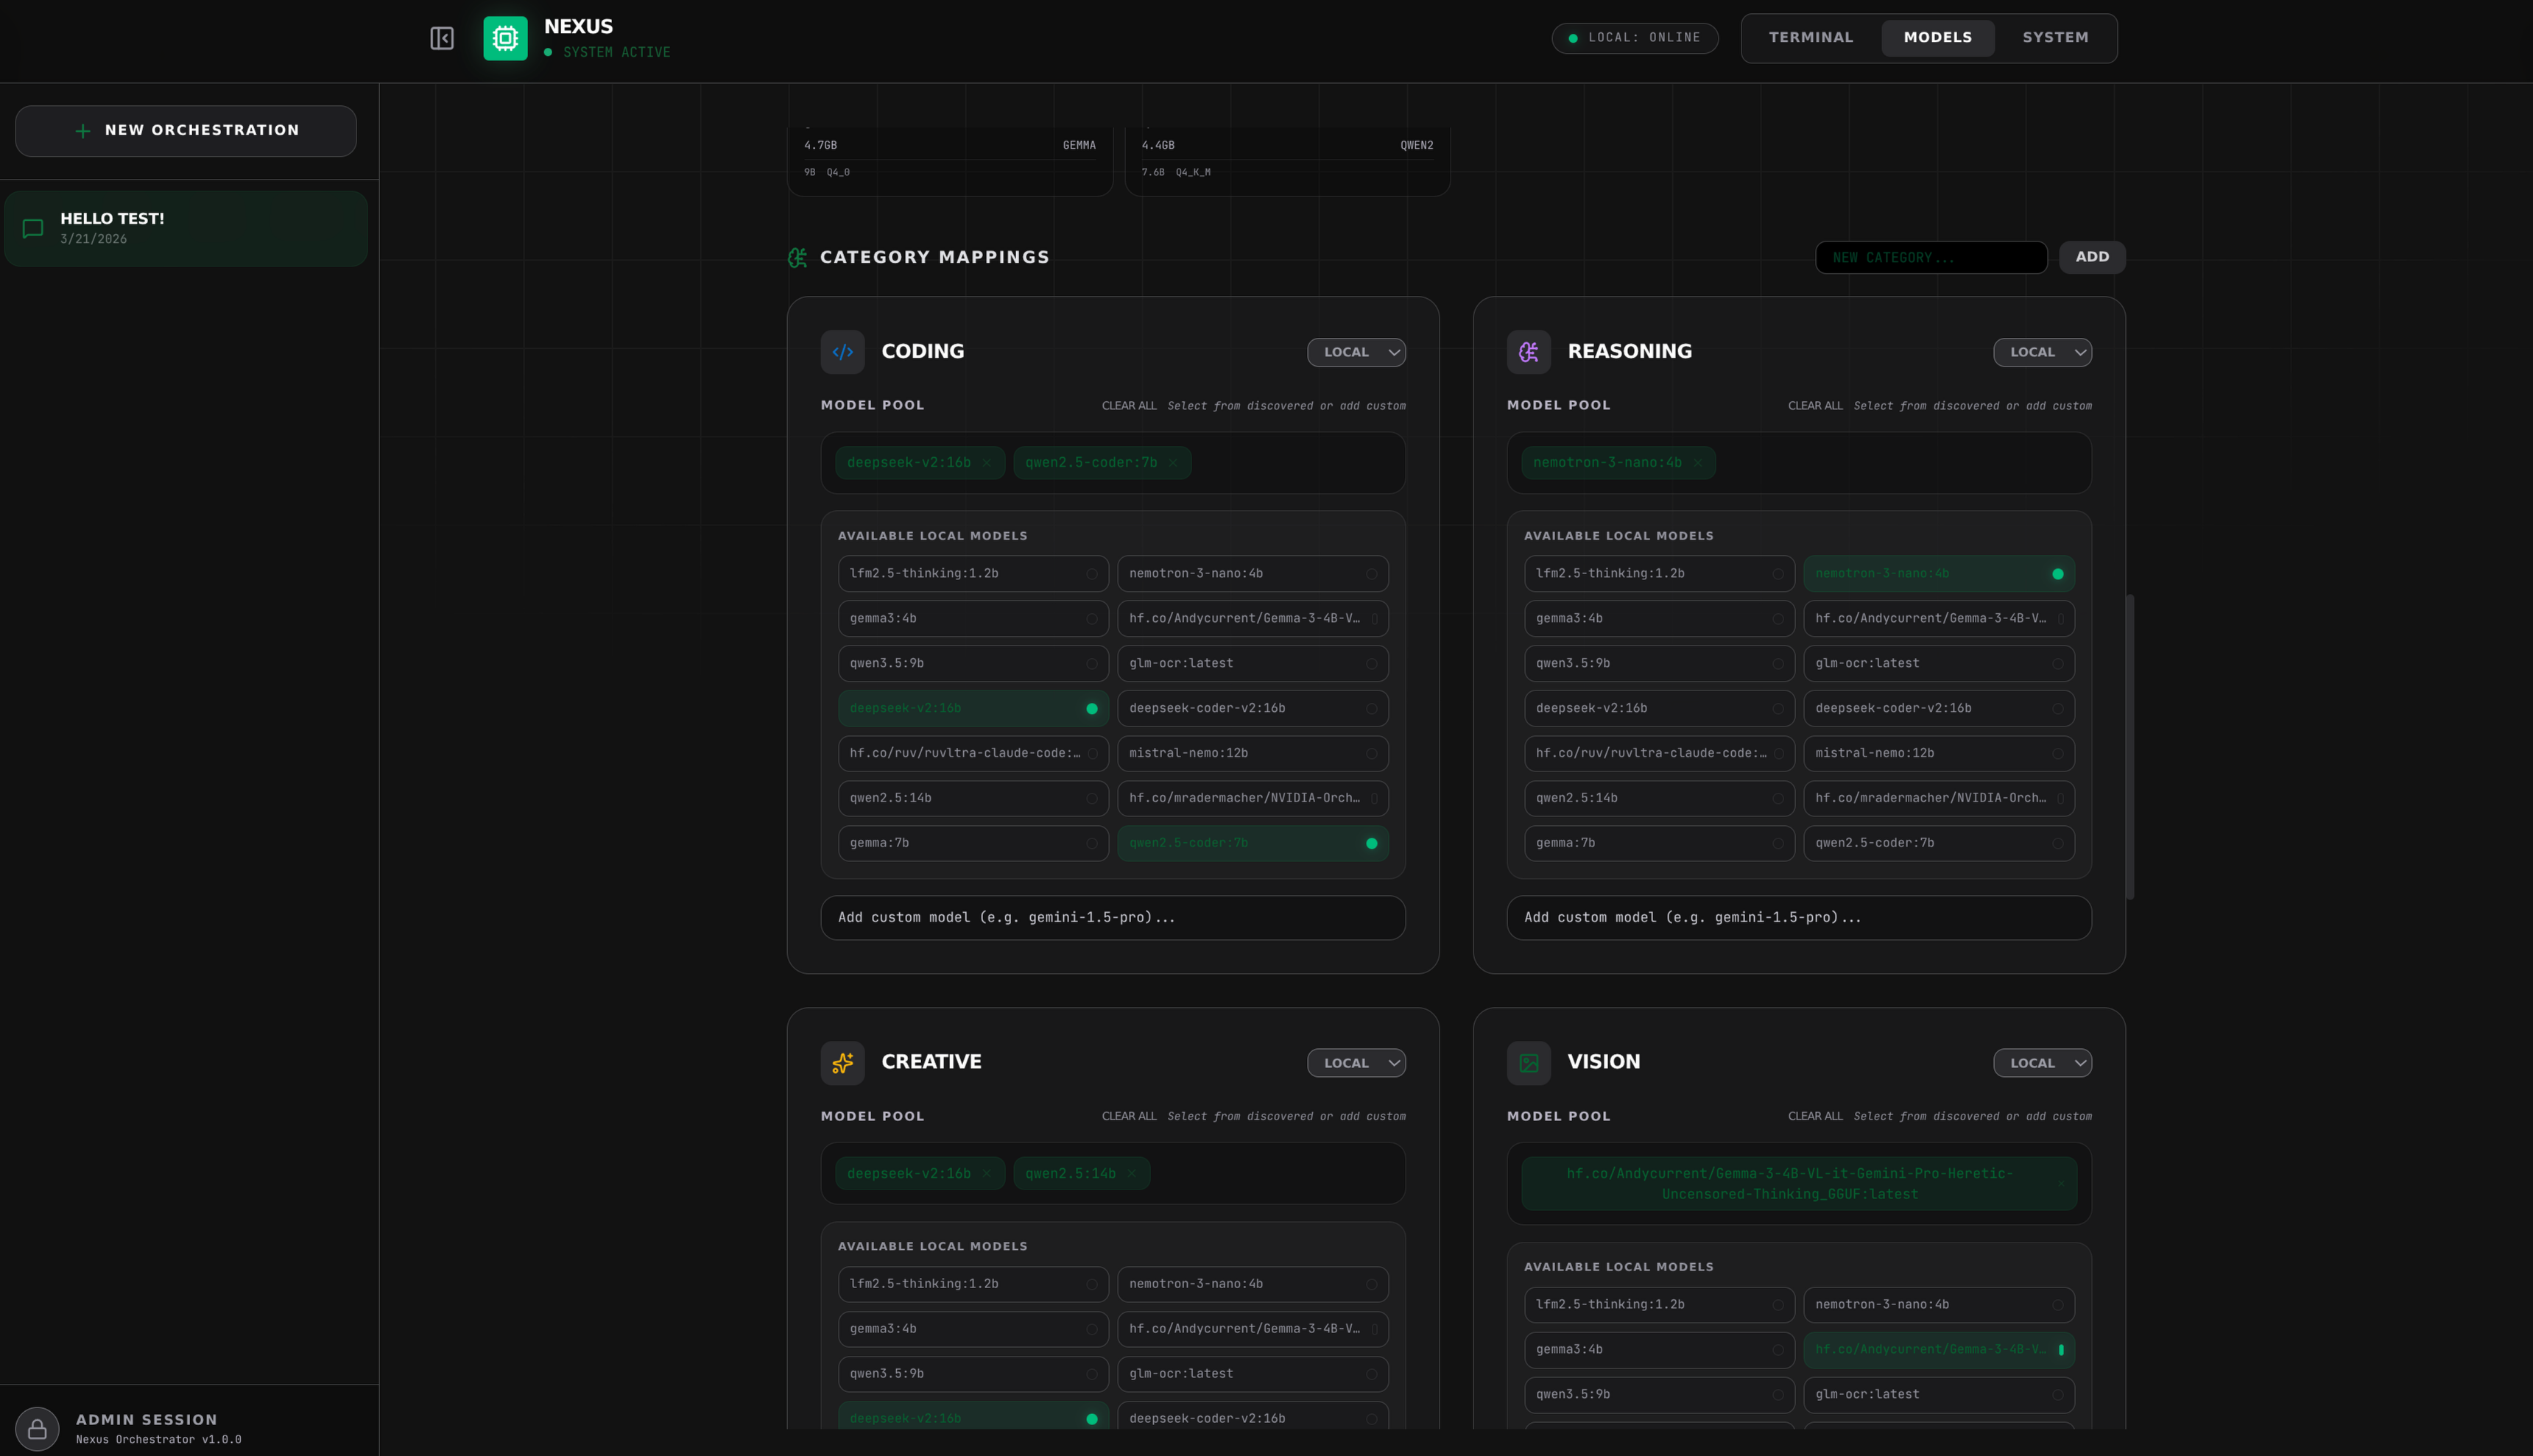
Task: Switch to the System tab
Action: pyautogui.click(x=2055, y=38)
